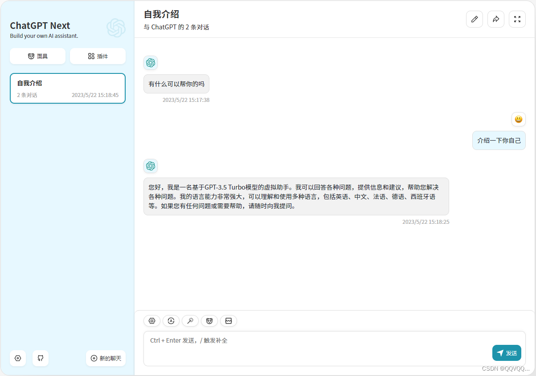Click the clear-context break icon
Image resolution: width=536 pixels, height=376 pixels.
229,321
